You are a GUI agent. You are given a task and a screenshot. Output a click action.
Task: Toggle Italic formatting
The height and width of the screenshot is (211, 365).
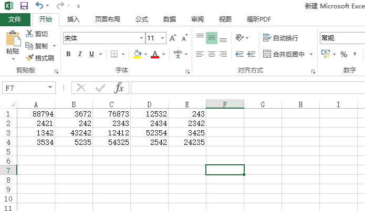pyautogui.click(x=80, y=54)
